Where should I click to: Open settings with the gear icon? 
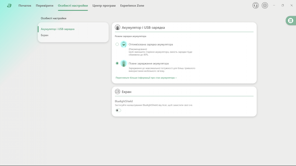point(265,6)
